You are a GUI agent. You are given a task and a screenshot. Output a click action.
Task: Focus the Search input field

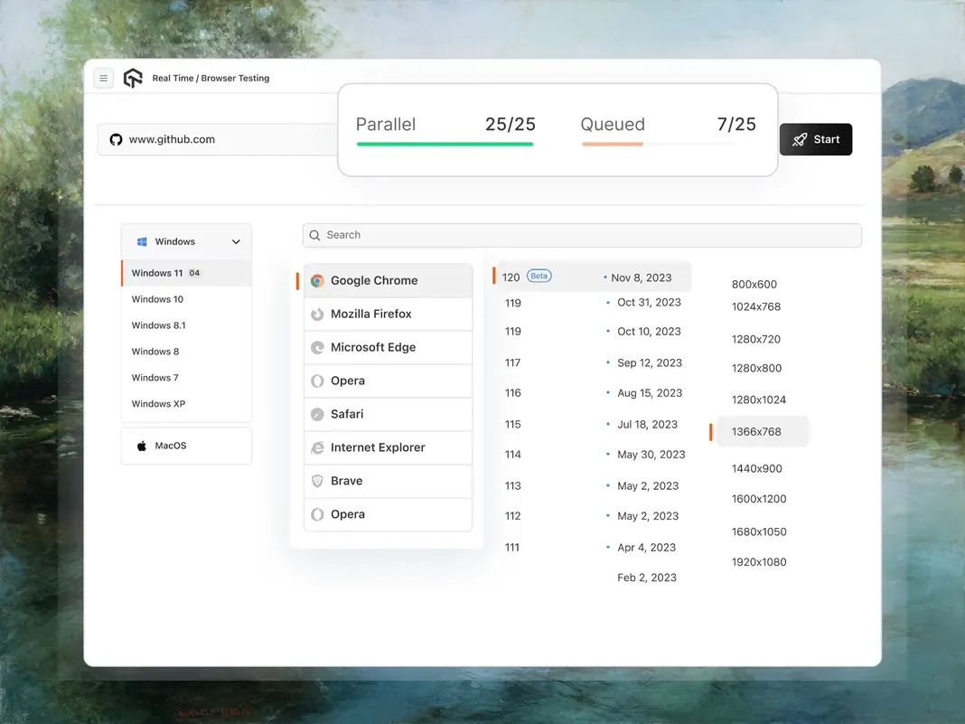tap(582, 235)
